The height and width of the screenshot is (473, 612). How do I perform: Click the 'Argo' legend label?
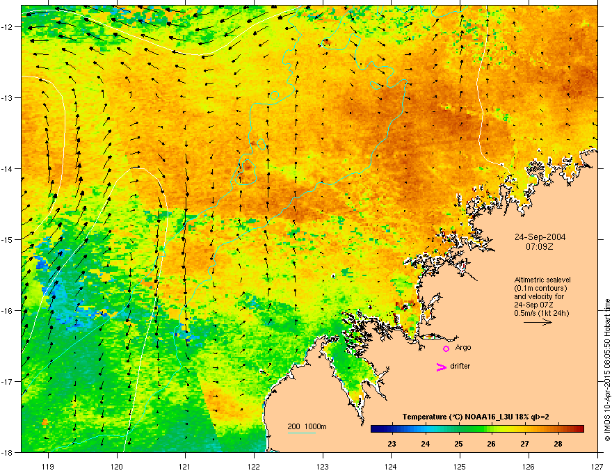pos(463,347)
